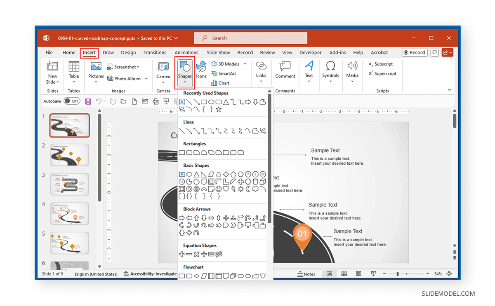Toggle AutoSave on
This screenshot has width=495, height=306.
(71, 101)
